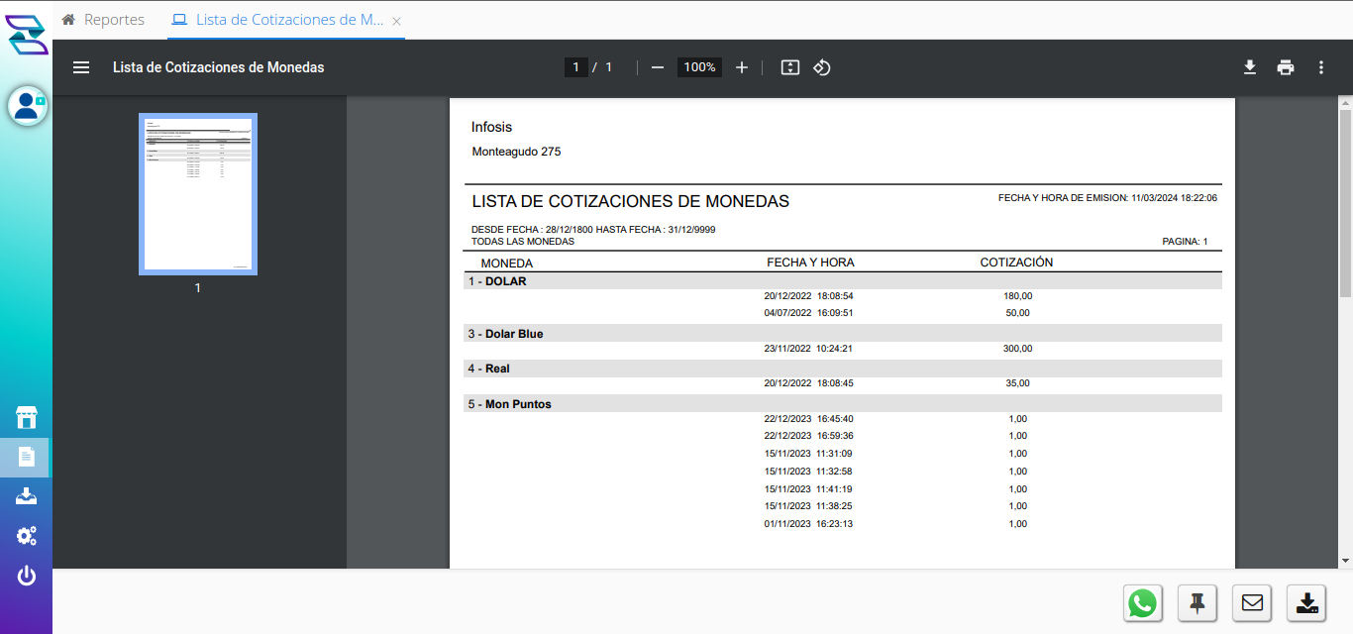Click the '1 - DOLAR' group row
The image size is (1353, 634).
coord(843,281)
